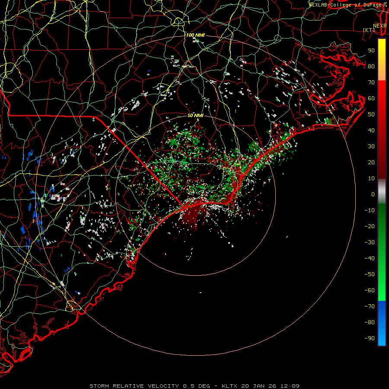Click the "-50" velocity scale label
The height and width of the screenshot is (389, 389).
[370, 274]
